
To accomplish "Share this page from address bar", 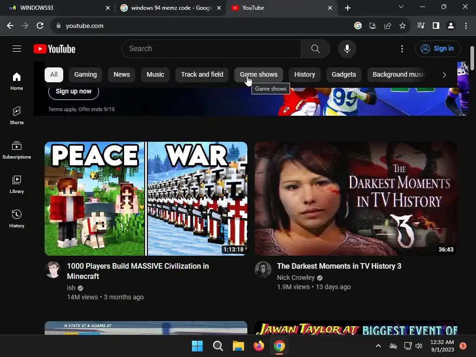I will coord(388,26).
